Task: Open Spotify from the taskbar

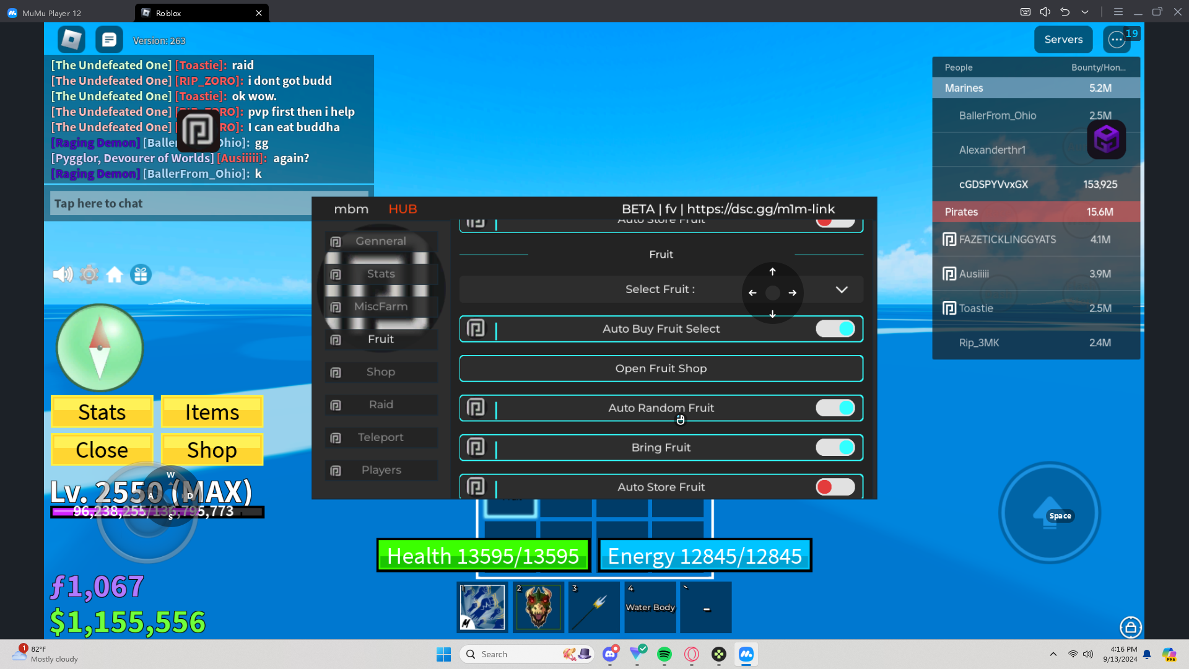Action: (x=664, y=654)
